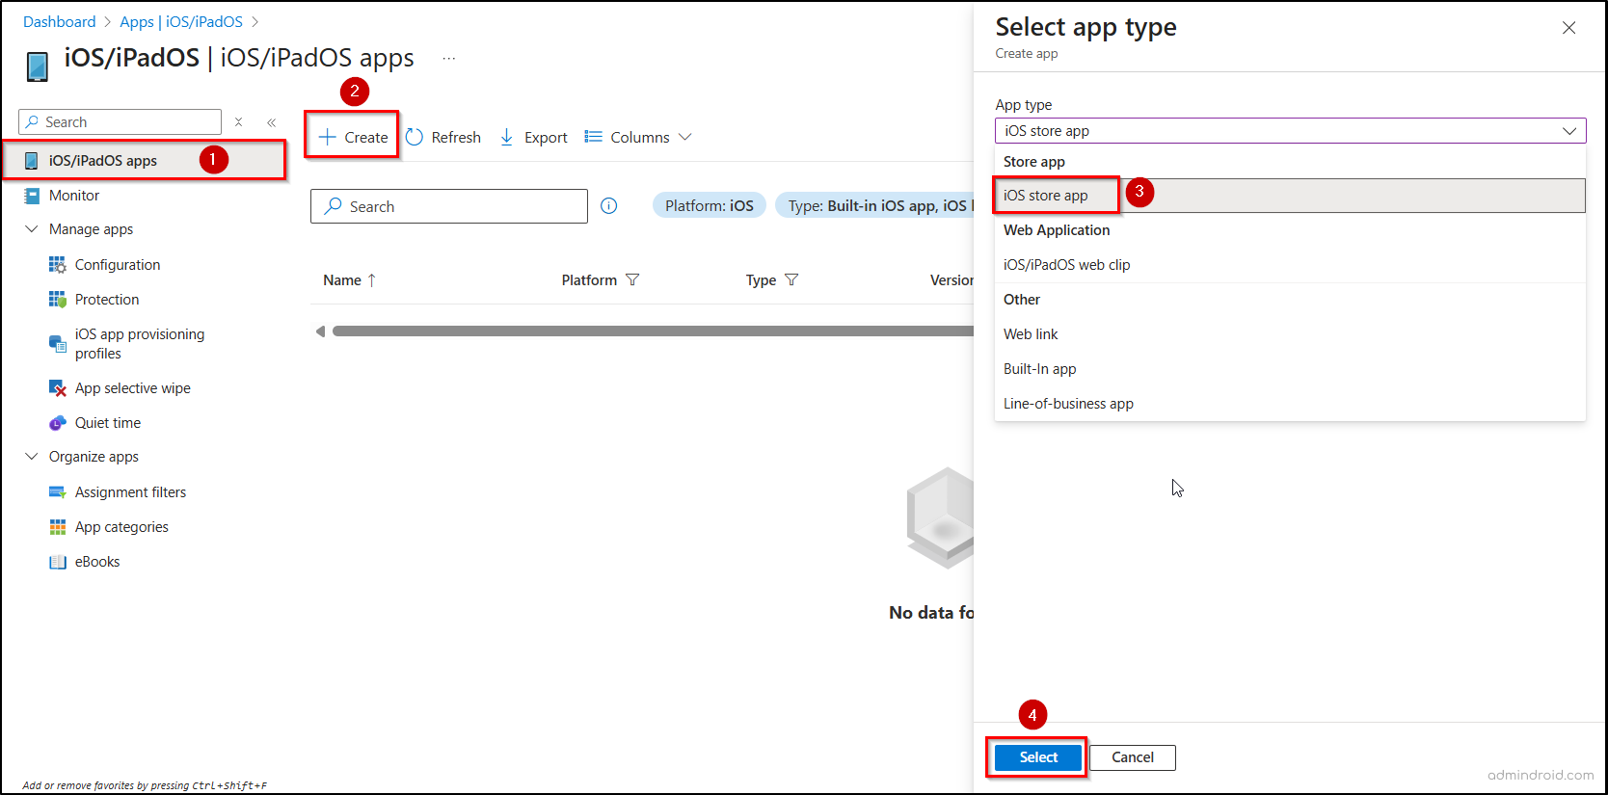Expand the App type dropdown
Screen dimensions: 1608x795
(1290, 131)
